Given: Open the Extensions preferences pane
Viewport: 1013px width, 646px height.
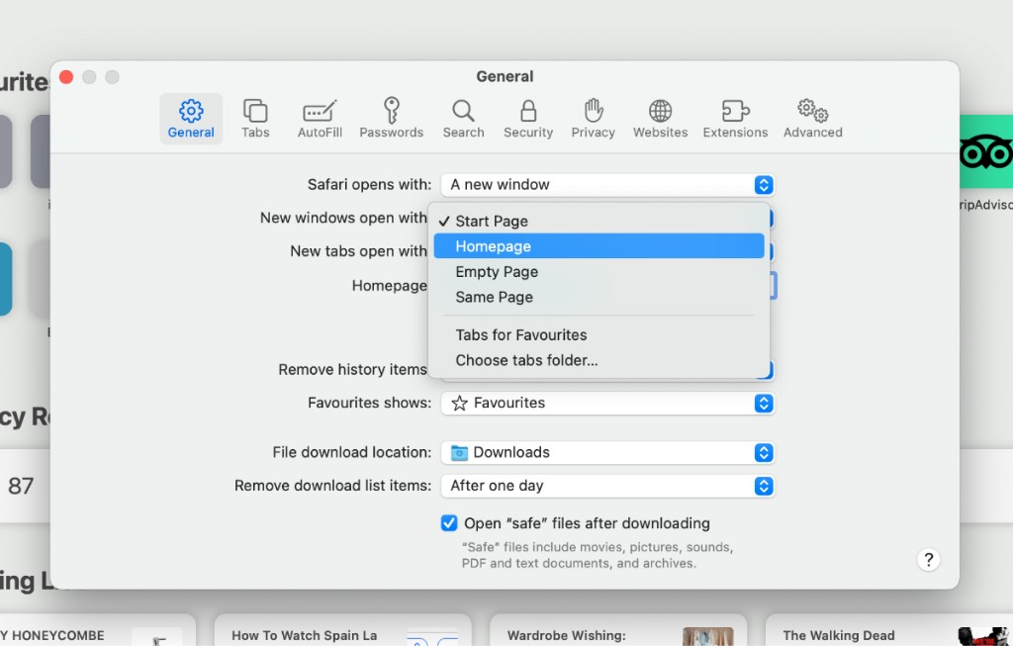Looking at the screenshot, I should [735, 119].
